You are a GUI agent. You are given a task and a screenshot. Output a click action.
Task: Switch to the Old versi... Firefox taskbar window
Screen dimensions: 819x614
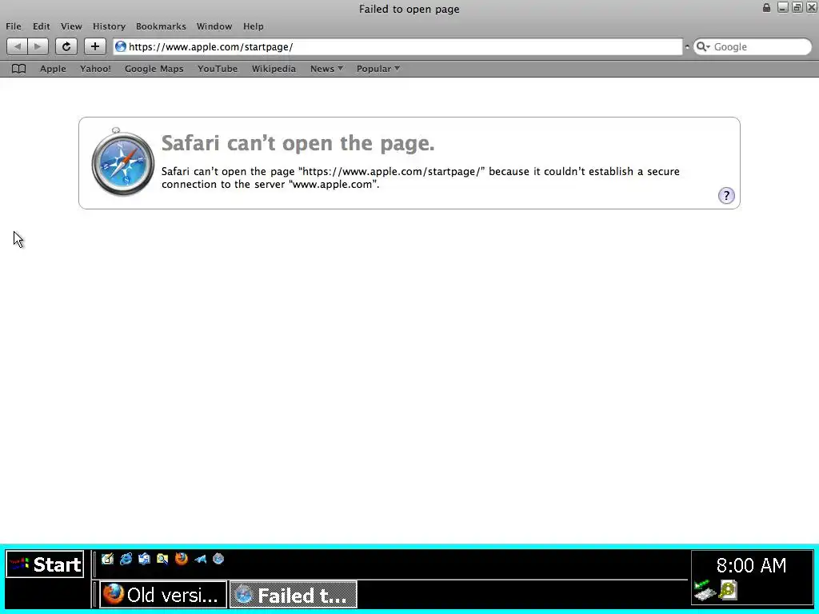tap(163, 595)
